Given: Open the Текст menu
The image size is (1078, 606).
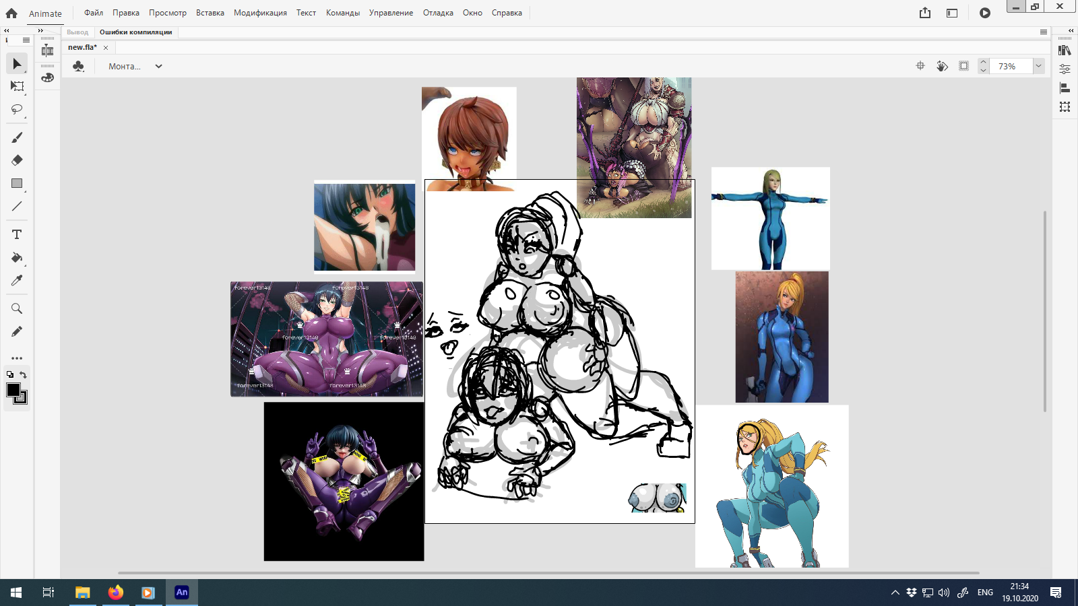Looking at the screenshot, I should pyautogui.click(x=306, y=13).
